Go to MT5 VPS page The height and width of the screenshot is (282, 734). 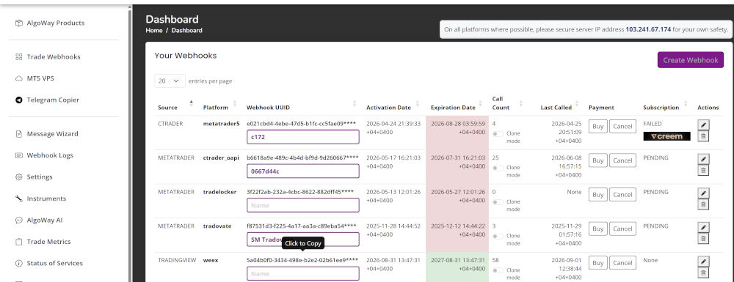[34, 78]
